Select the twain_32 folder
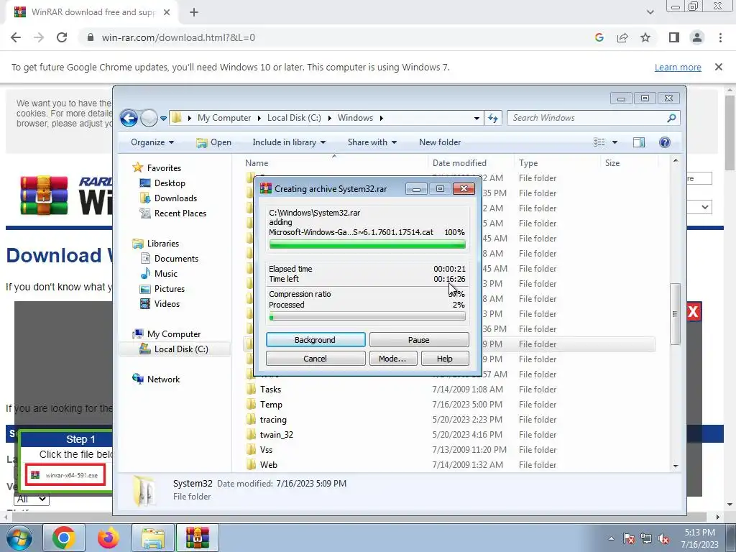736x552 pixels. click(x=276, y=435)
